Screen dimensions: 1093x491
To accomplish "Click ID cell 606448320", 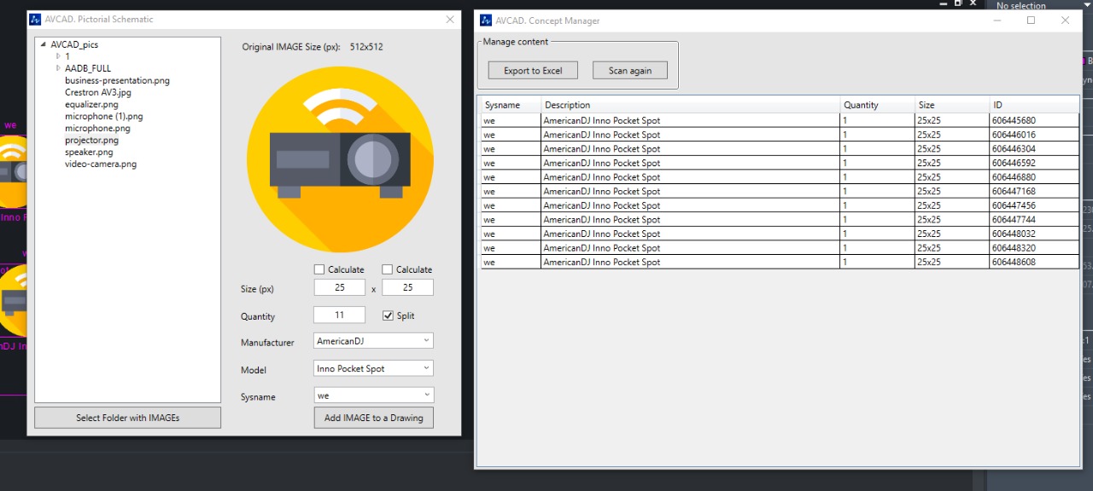I will coord(1035,248).
